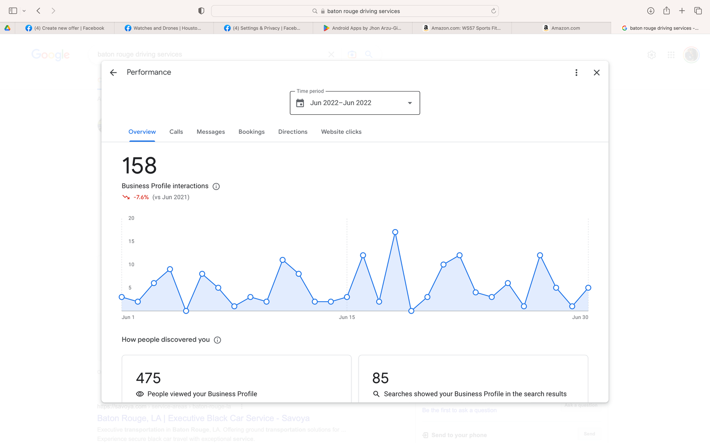710x443 pixels.
Task: Switch to Amazon.com WS57 Sports browser tab
Action: [461, 28]
